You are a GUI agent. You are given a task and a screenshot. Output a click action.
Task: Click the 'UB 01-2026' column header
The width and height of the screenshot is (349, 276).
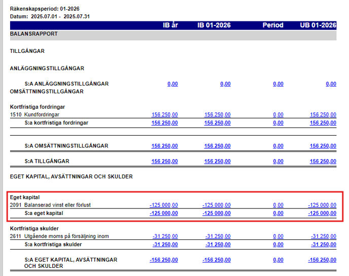[318, 25]
